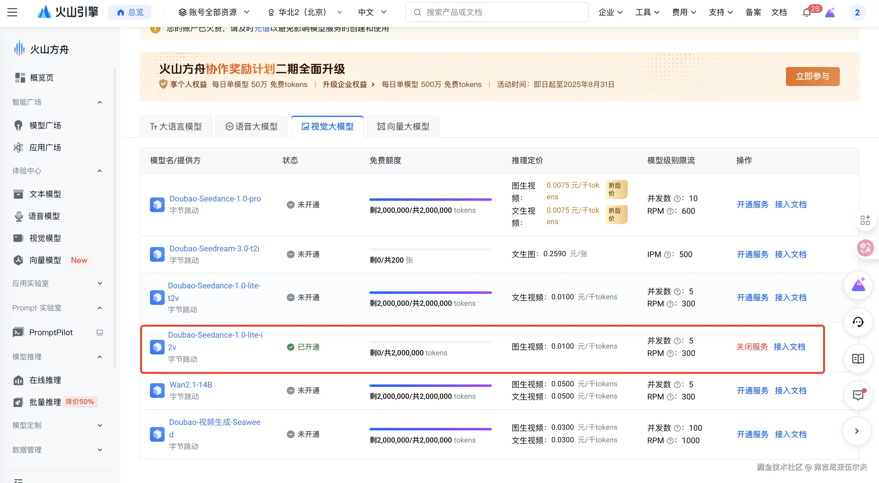
Task: Open the apps grid floating icon
Action: click(x=865, y=220)
